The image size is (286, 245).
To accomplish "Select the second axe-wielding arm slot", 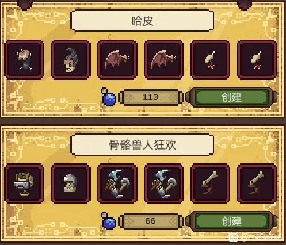I will click(164, 183).
